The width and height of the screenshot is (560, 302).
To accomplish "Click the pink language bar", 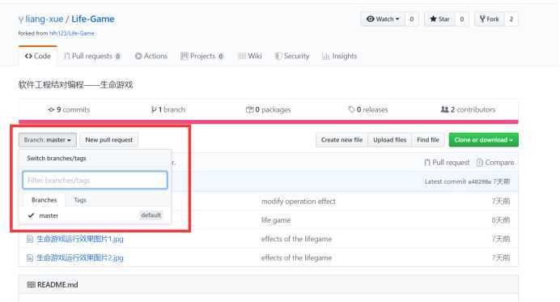I will click(269, 122).
